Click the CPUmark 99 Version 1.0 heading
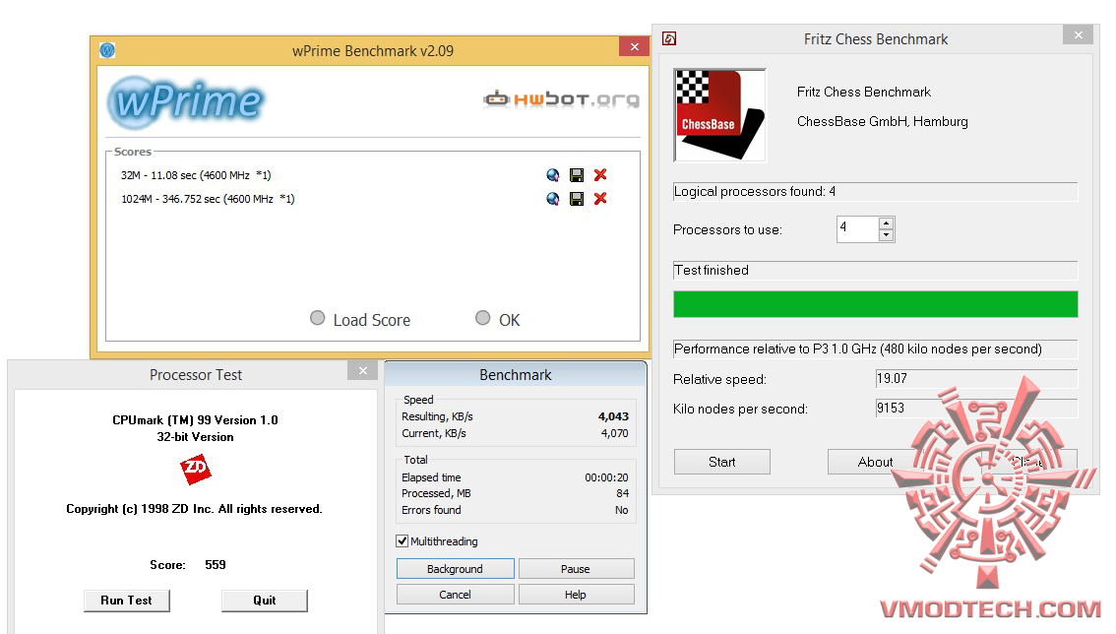 (x=195, y=420)
